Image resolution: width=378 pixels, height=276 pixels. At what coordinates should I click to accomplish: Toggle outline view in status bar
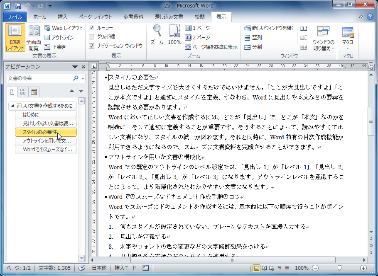pos(279,268)
